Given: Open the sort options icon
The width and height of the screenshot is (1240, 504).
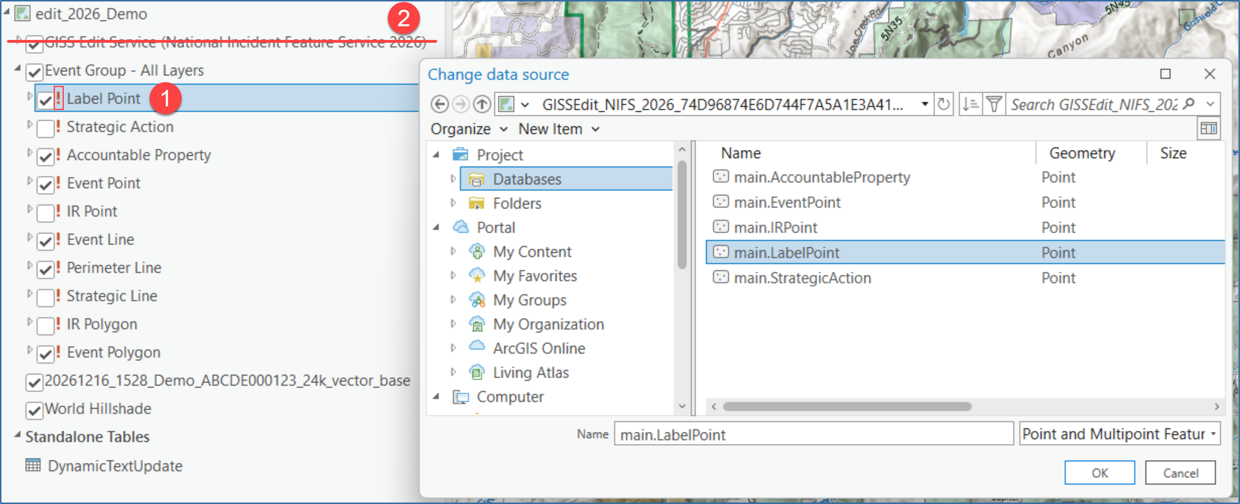Looking at the screenshot, I should (971, 104).
